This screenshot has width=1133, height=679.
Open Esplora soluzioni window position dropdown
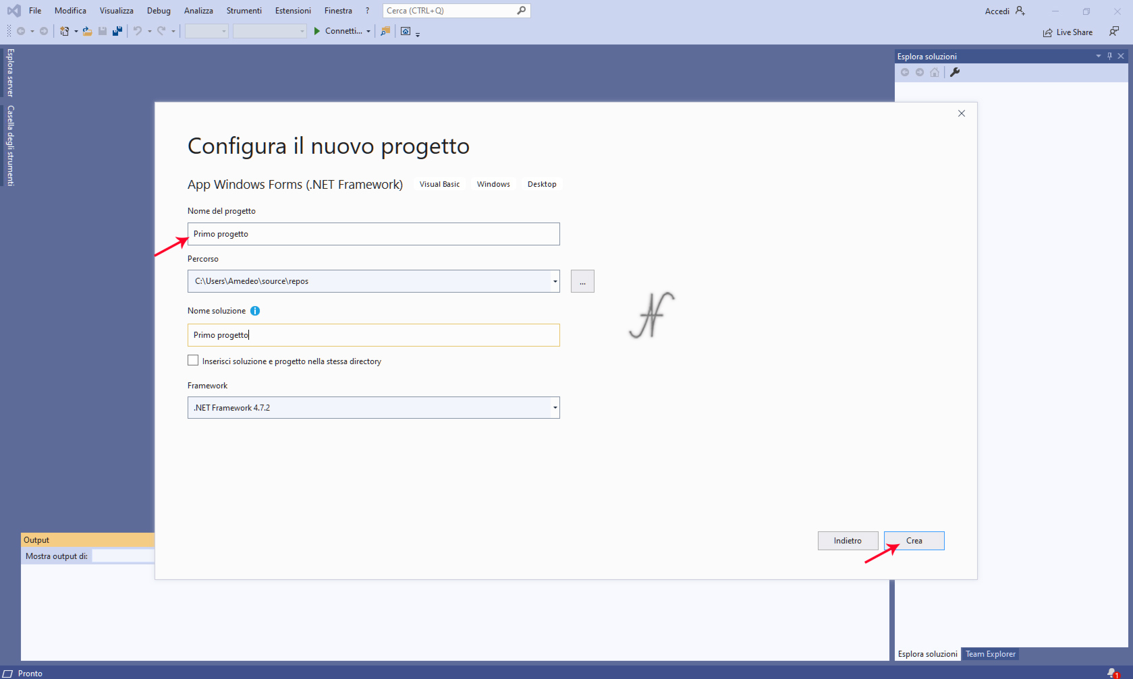[1099, 56]
